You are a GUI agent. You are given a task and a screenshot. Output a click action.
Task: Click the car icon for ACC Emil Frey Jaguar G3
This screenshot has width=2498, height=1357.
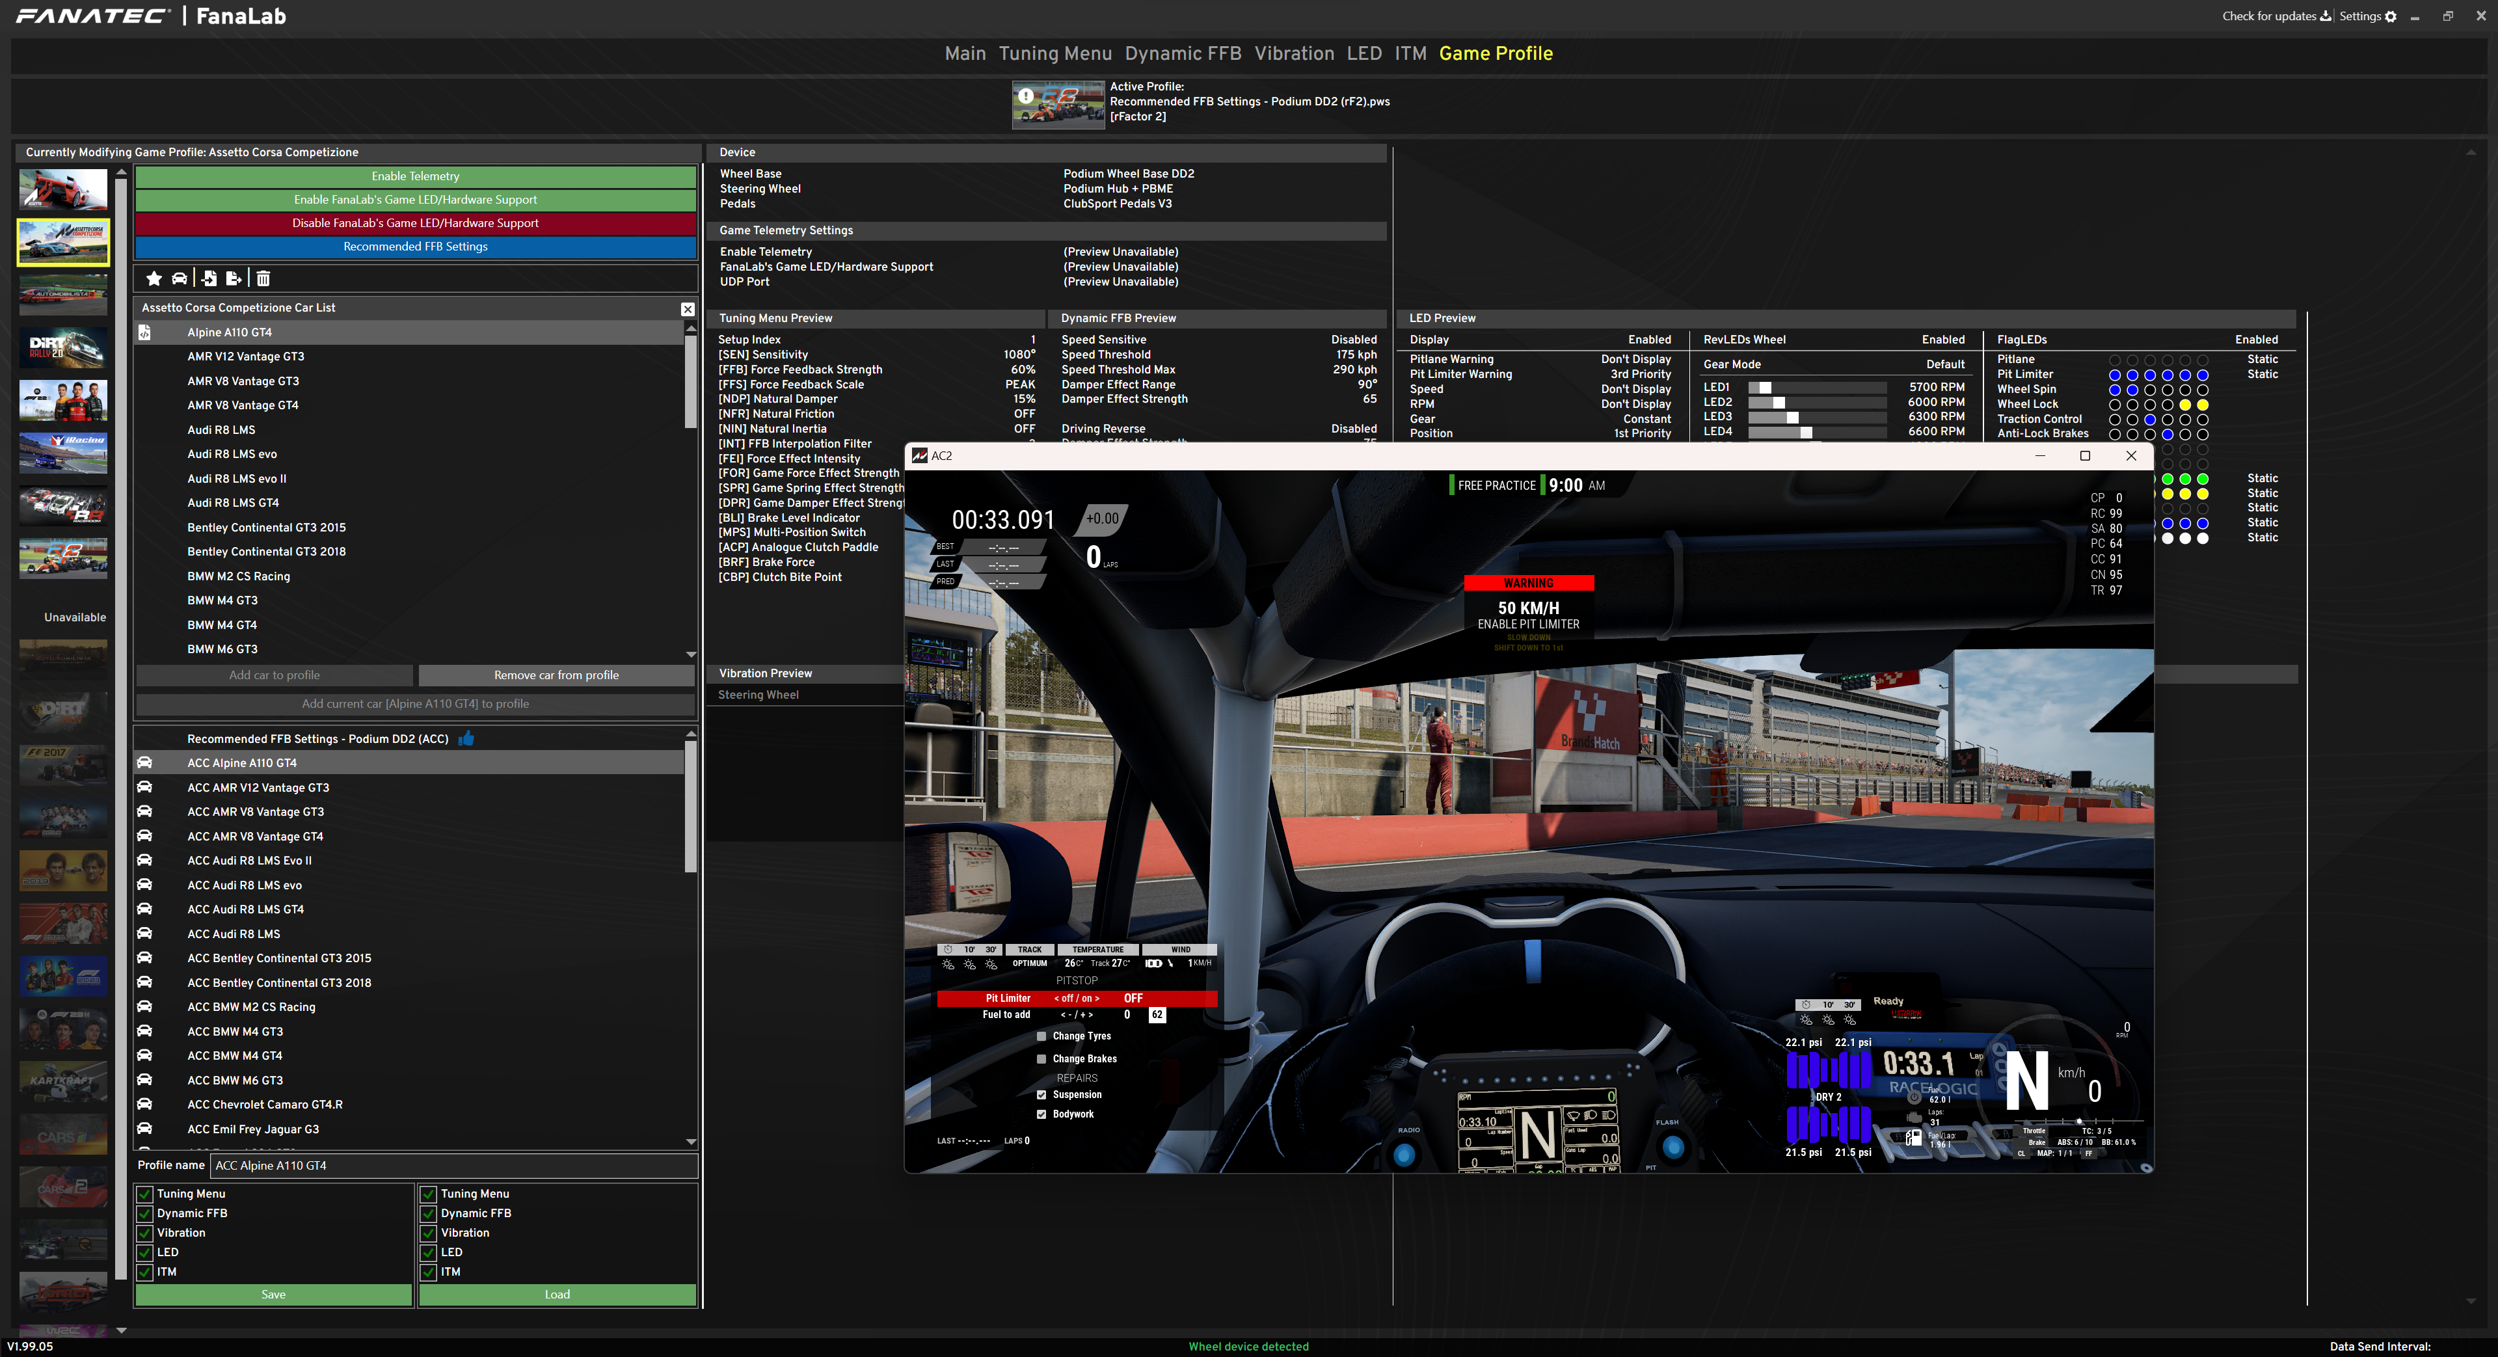point(144,1128)
